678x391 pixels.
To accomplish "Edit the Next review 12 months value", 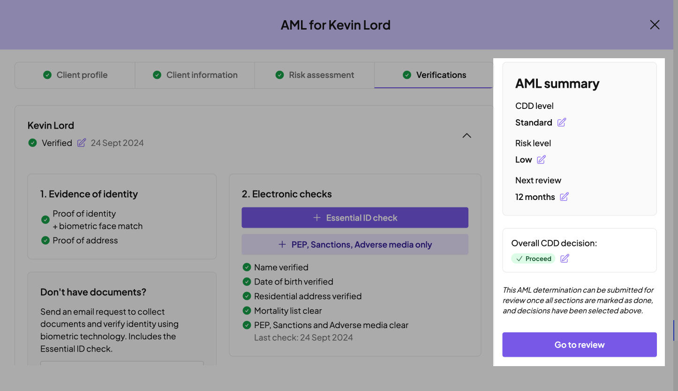I will [565, 197].
